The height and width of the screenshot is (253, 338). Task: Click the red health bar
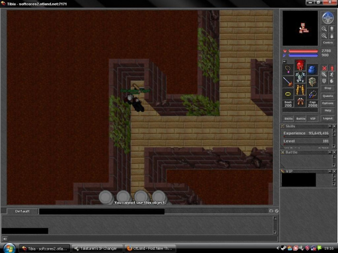click(303, 51)
